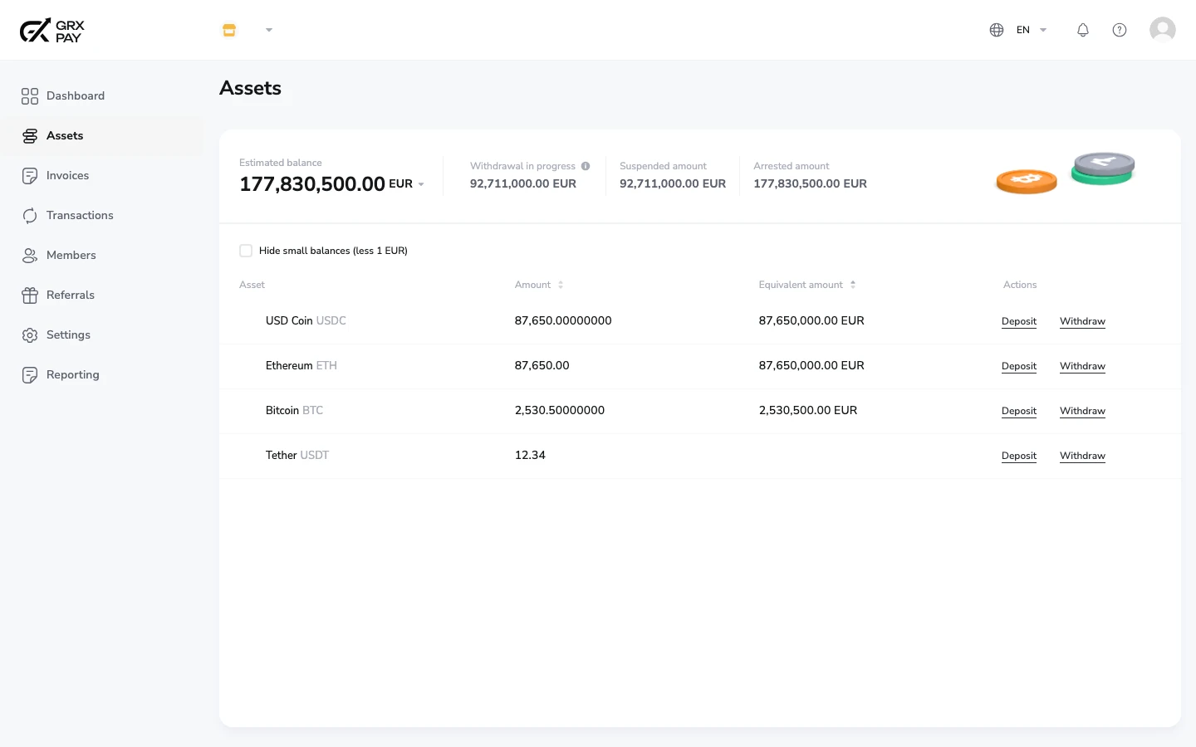
Task: Click Withdraw for Tether
Action: [1082, 456]
